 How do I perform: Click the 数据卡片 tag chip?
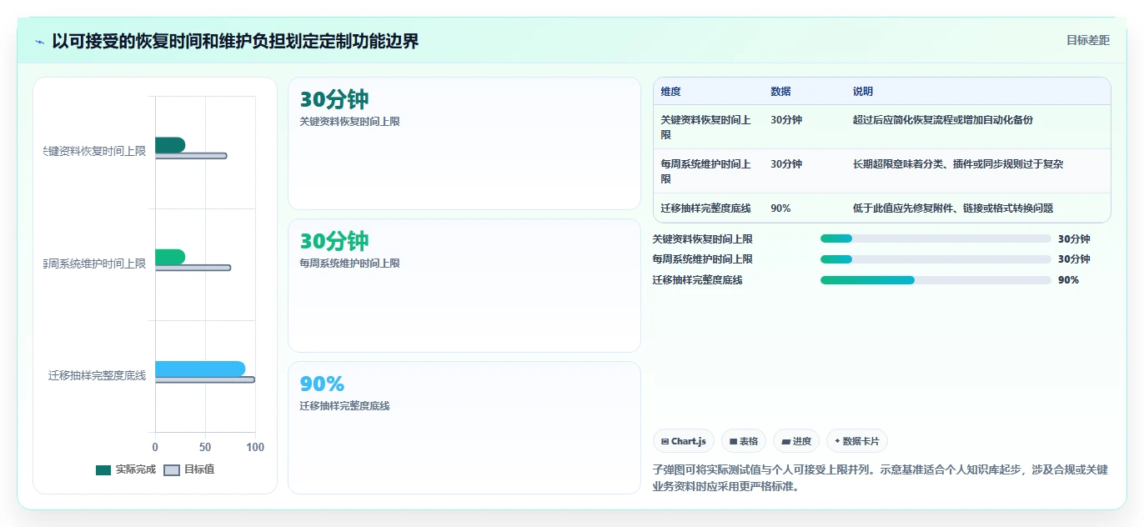point(857,441)
